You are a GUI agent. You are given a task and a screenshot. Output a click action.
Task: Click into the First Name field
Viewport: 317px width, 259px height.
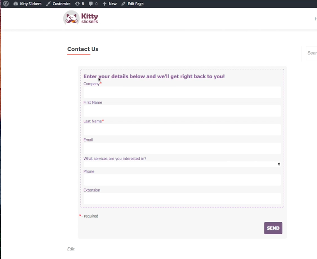pos(182,111)
